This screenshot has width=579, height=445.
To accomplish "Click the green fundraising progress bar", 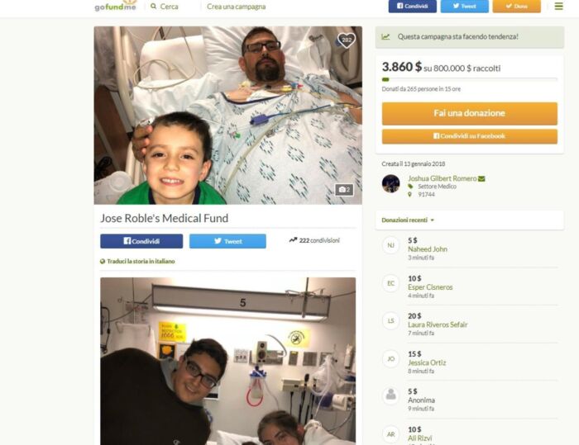I will [469, 79].
